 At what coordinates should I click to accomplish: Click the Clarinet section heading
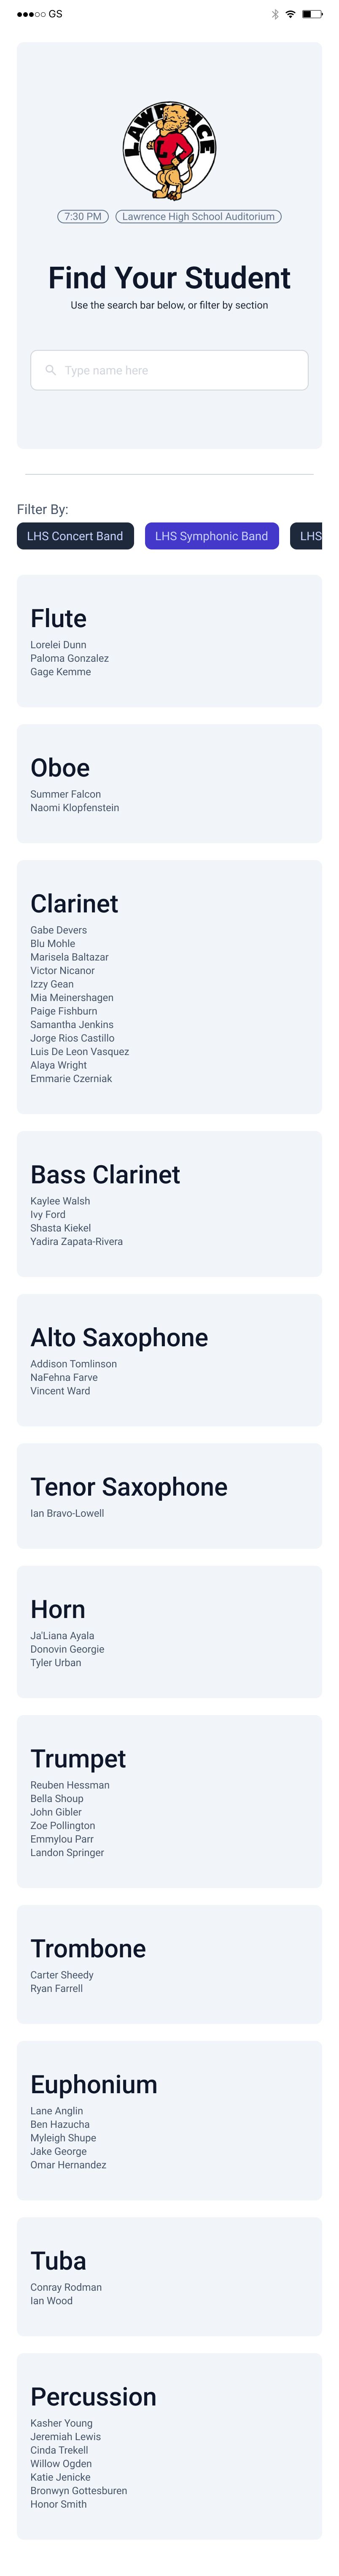74,903
